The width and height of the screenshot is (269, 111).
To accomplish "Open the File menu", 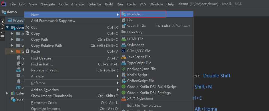I will pyautogui.click(x=13, y=4).
